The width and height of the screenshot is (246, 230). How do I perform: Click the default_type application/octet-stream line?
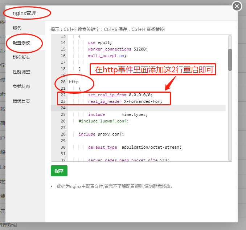135,147
